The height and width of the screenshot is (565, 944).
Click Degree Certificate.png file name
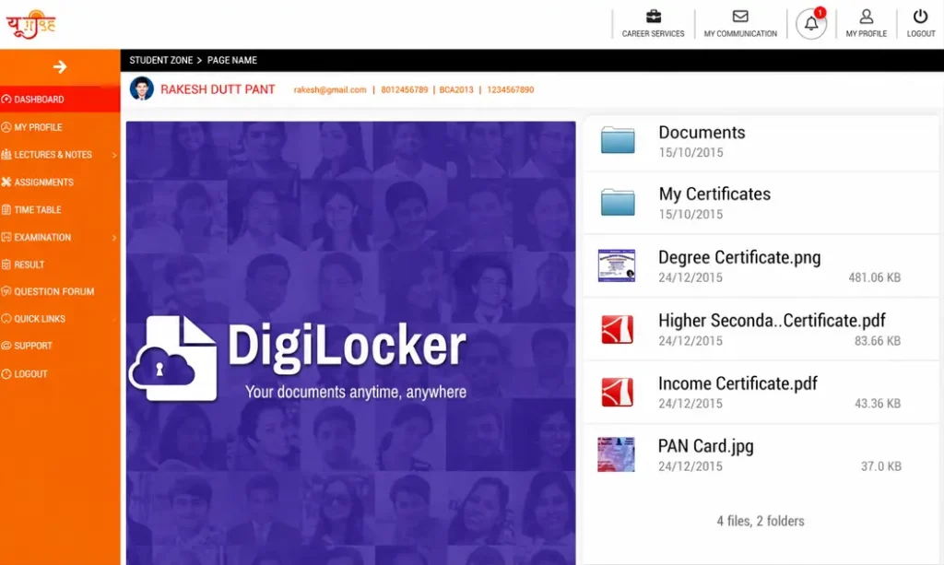739,257
